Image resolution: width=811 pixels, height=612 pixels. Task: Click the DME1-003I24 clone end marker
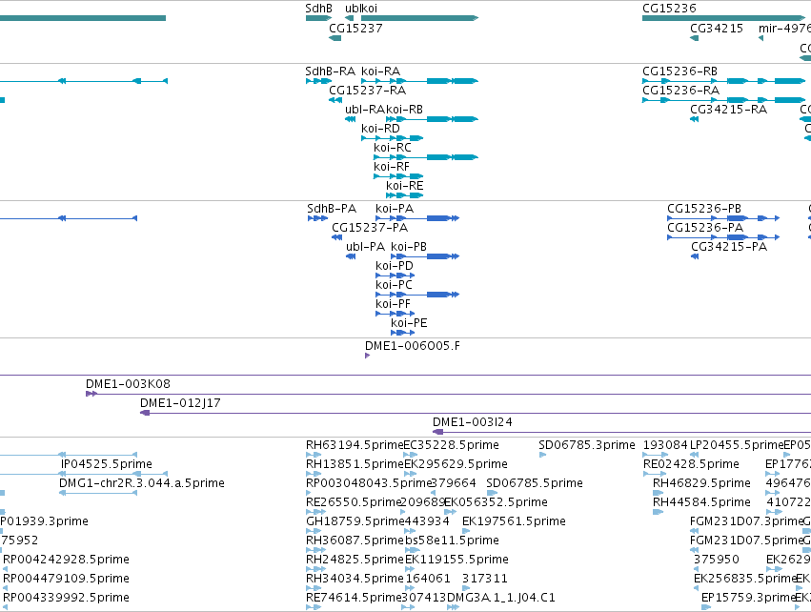pyautogui.click(x=437, y=432)
